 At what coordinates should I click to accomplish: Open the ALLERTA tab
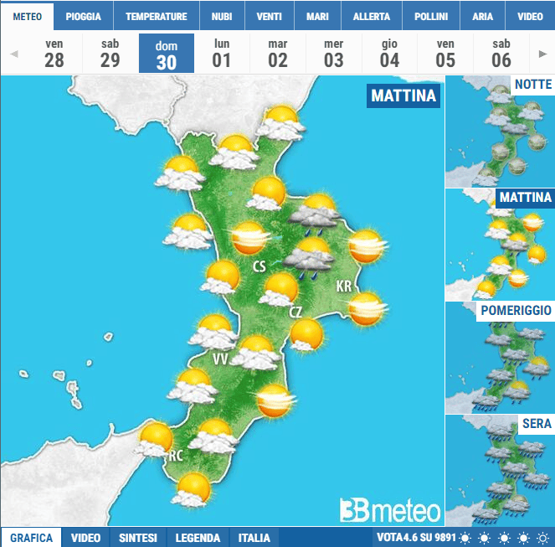coord(372,17)
